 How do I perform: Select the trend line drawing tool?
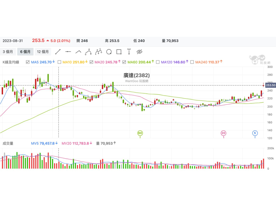(x=58, y=52)
